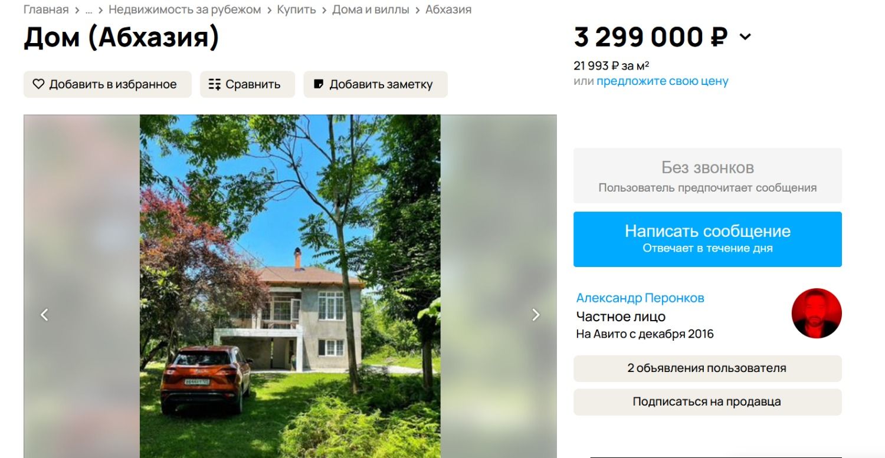This screenshot has width=885, height=458.
Task: Expand collapsed breadcrumb ellipsis
Action: [88, 10]
